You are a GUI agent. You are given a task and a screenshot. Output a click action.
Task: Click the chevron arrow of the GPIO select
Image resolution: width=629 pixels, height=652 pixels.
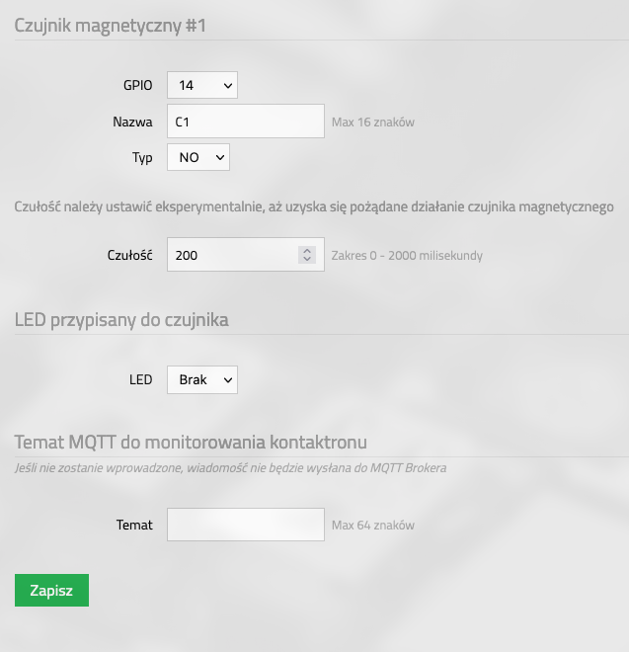point(228,86)
